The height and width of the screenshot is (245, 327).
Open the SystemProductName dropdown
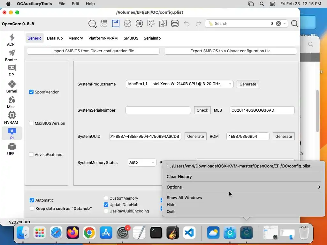[179, 84]
